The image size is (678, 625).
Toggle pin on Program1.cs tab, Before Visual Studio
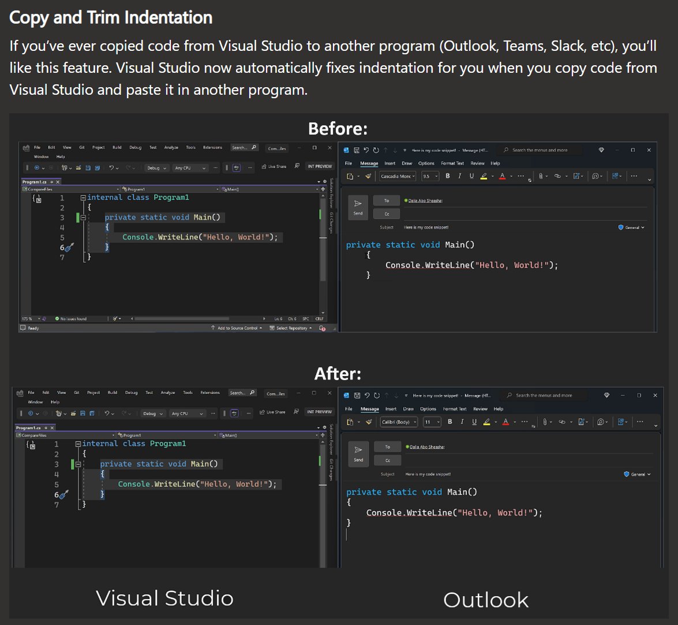click(51, 182)
